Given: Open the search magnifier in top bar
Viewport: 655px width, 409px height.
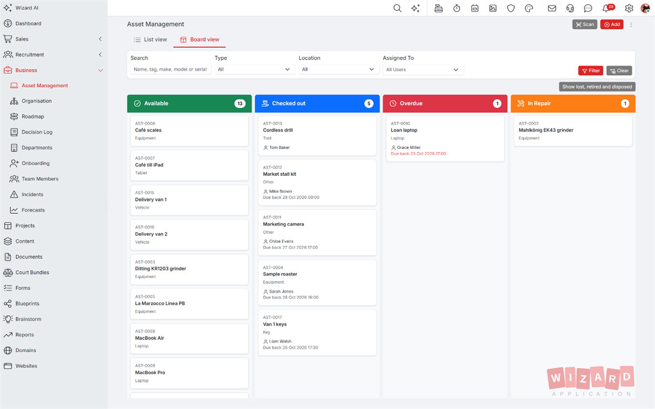Looking at the screenshot, I should pos(397,8).
